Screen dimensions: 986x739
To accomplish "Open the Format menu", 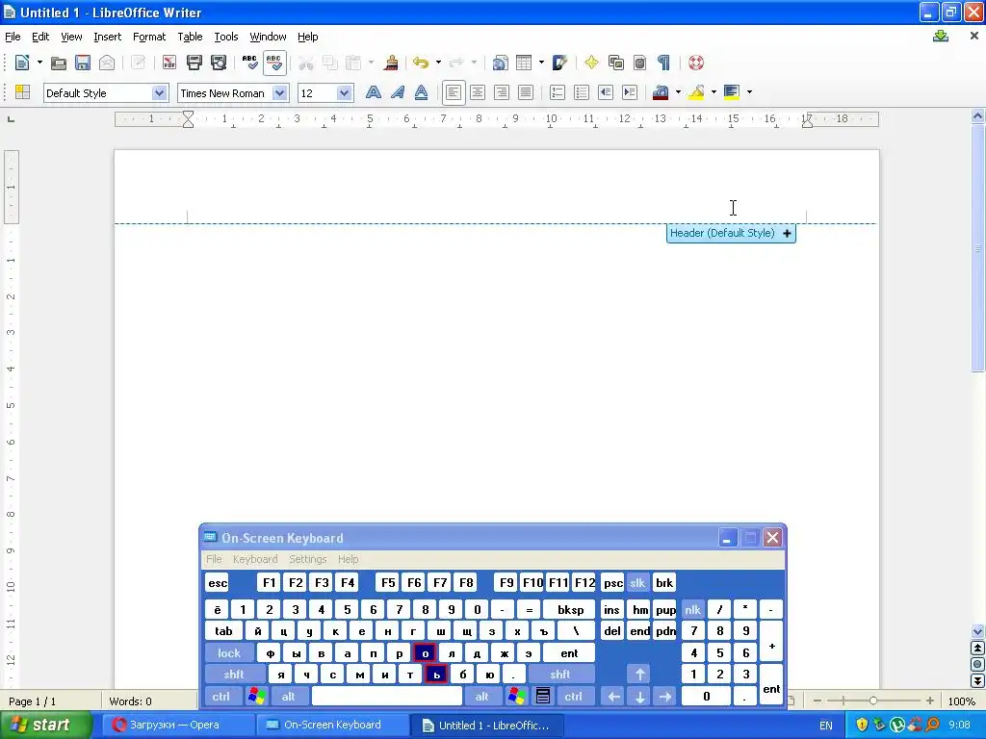I will 149,37.
